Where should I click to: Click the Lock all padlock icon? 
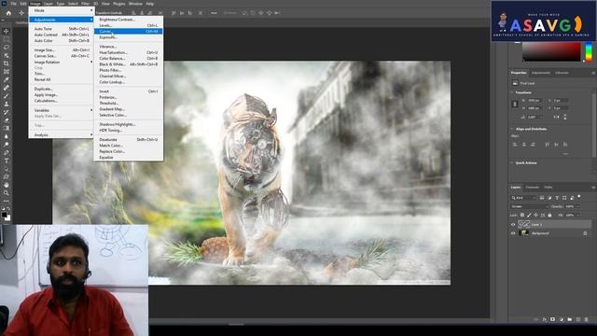pos(549,216)
